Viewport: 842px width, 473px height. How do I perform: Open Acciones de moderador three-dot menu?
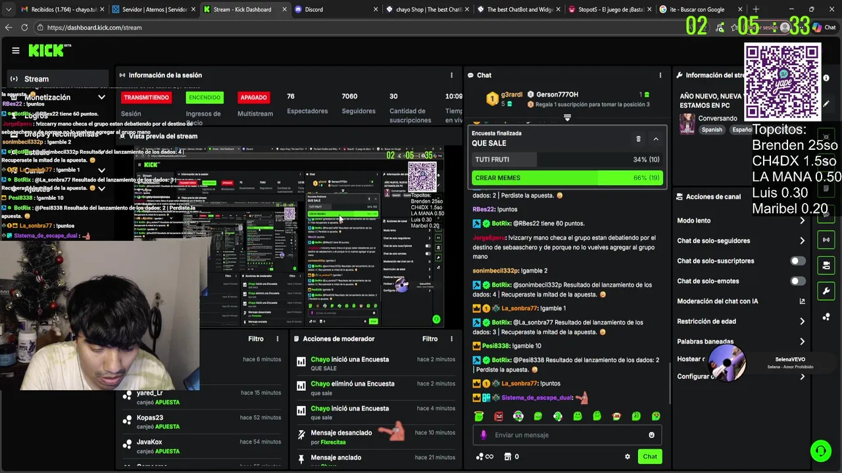pyautogui.click(x=451, y=339)
